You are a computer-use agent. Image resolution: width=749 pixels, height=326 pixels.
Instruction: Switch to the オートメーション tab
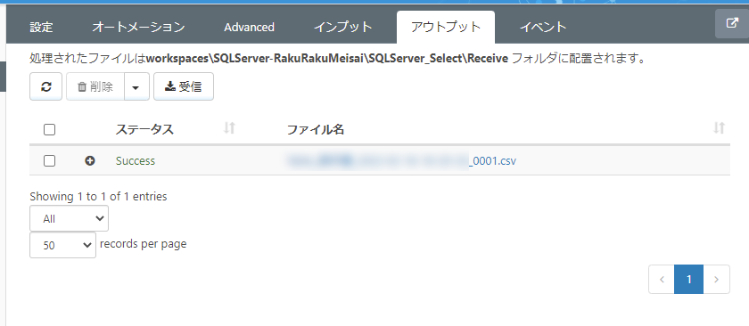point(138,28)
